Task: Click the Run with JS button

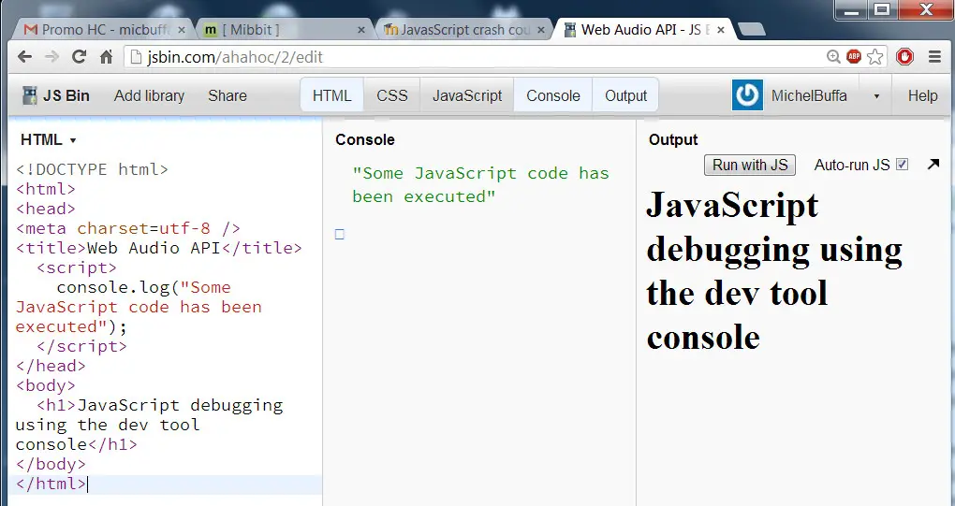Action: 750,165
